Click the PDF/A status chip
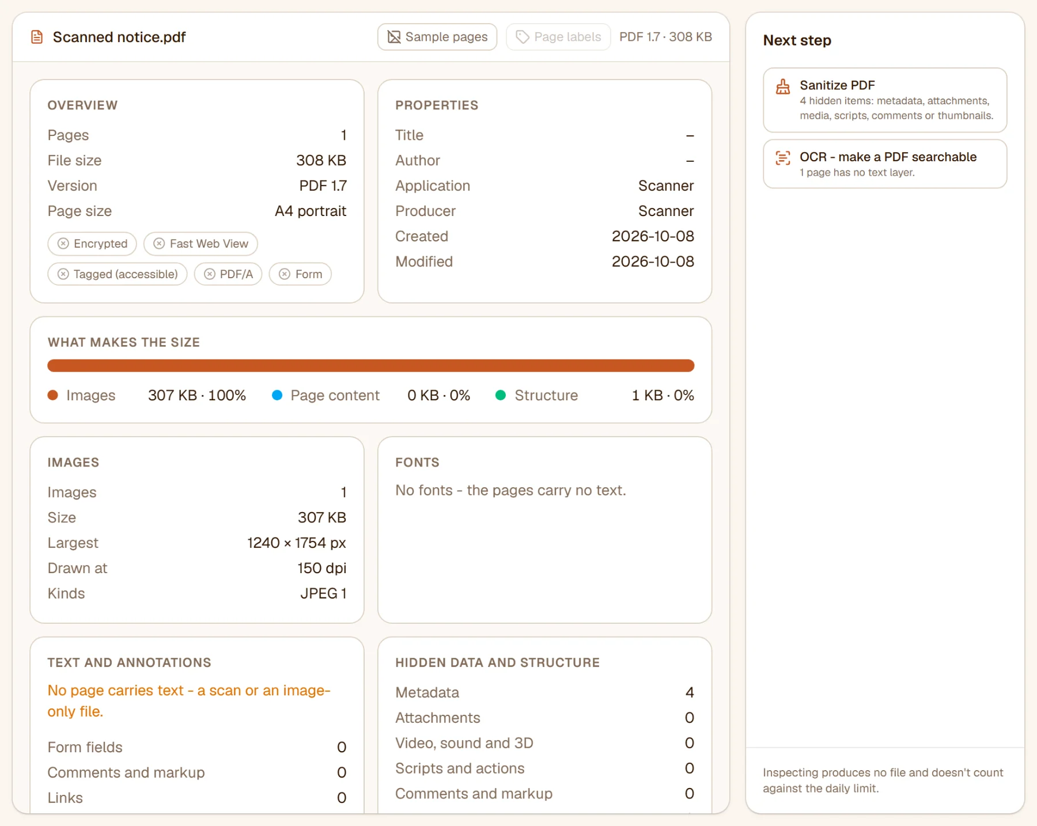 [228, 274]
